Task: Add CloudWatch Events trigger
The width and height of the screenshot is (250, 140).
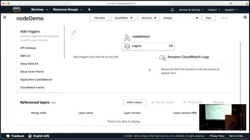Action: pos(32,87)
